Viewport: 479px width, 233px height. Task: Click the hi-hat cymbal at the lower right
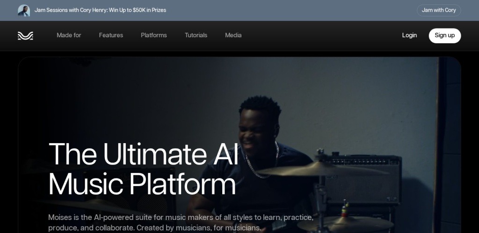(345, 223)
